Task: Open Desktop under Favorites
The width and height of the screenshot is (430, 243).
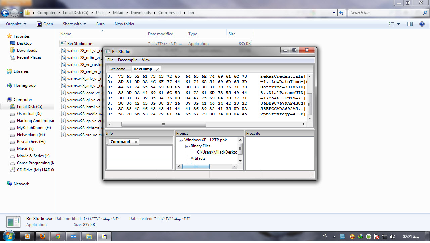Action: click(x=24, y=43)
